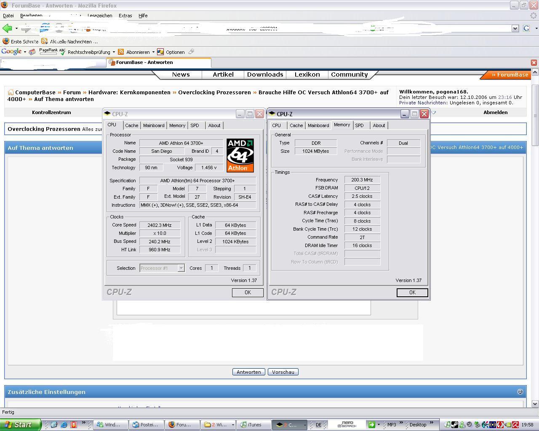Click the highlighter pen icon in the Google toolbar

[191, 52]
